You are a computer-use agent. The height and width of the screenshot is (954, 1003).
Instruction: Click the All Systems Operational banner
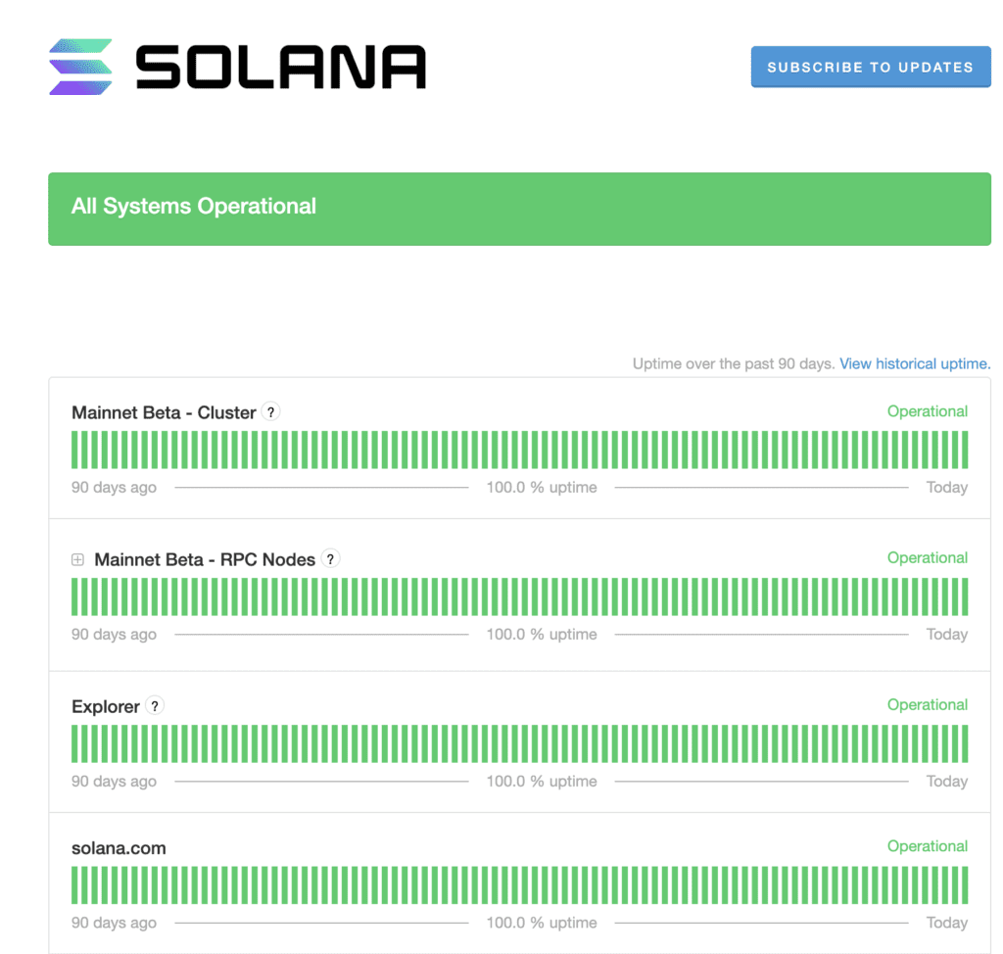[519, 209]
